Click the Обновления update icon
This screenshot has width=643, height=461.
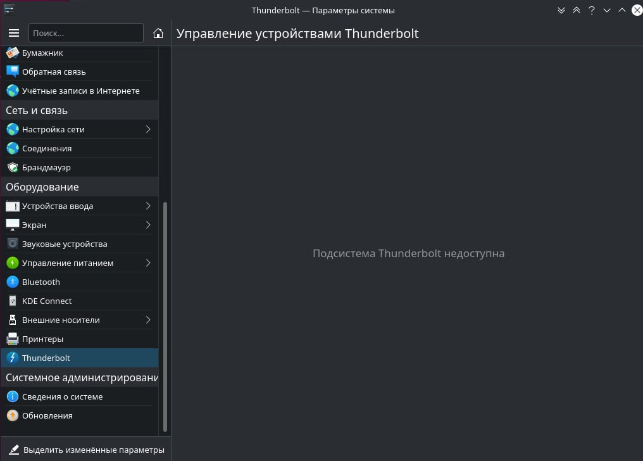13,415
